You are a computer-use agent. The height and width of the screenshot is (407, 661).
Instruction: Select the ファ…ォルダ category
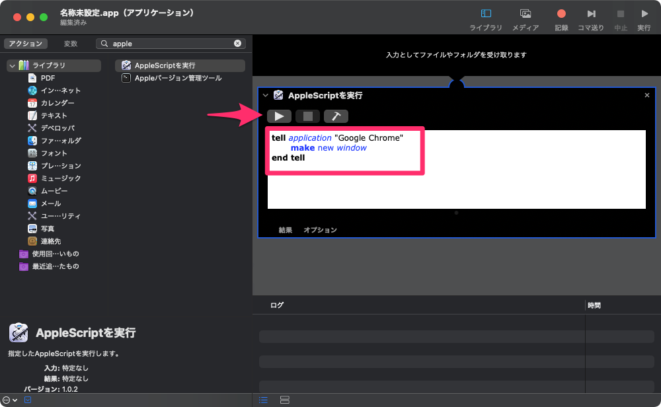[54, 141]
